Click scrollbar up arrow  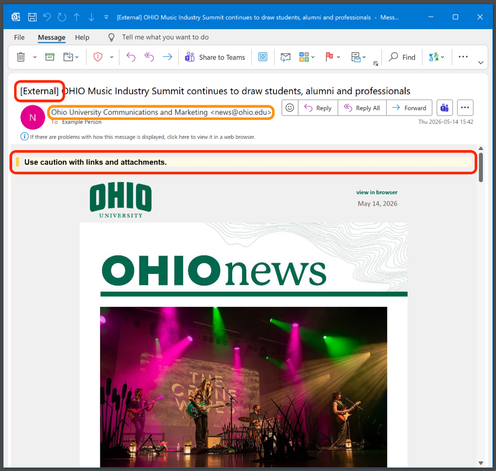click(481, 149)
